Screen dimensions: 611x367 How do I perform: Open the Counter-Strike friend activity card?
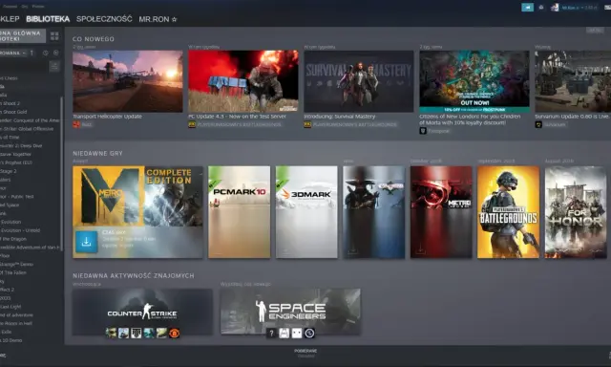tap(142, 312)
